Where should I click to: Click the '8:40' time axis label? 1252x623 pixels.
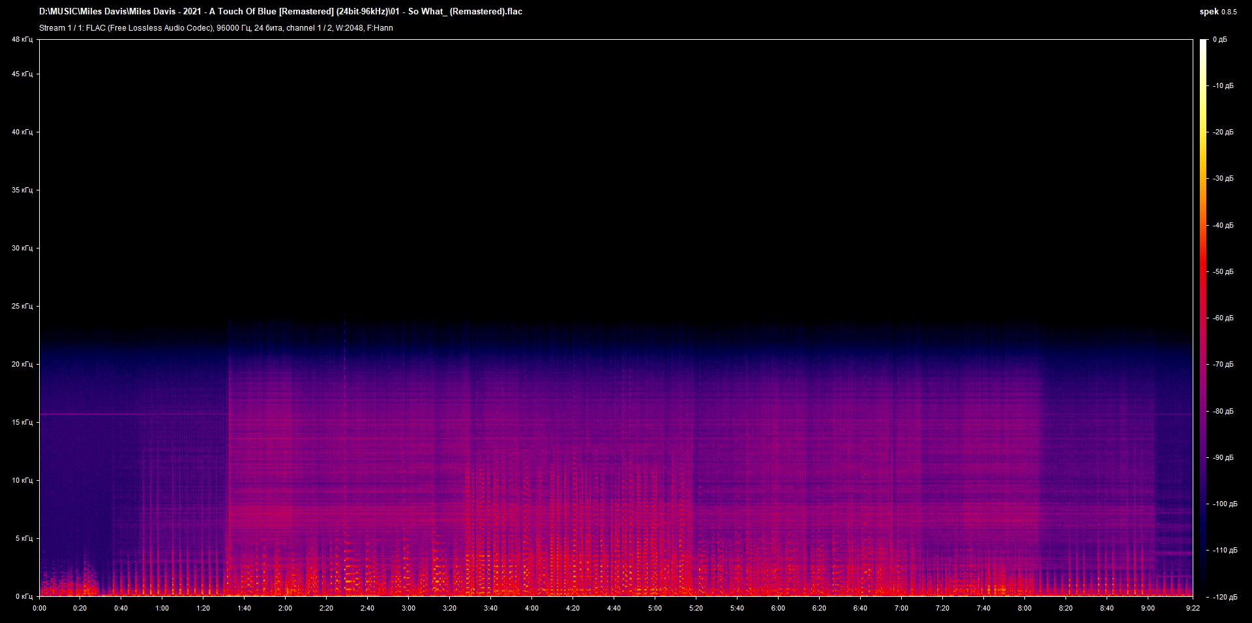point(1107,609)
